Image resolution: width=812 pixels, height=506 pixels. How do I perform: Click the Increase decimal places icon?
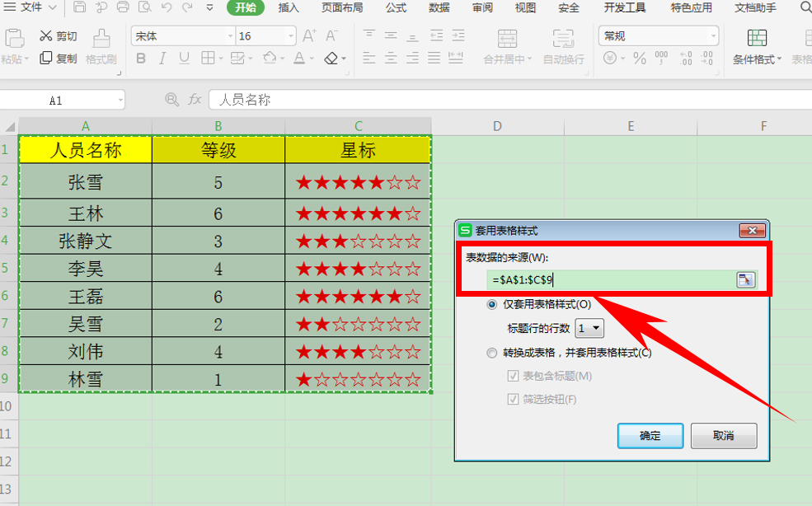(x=686, y=58)
